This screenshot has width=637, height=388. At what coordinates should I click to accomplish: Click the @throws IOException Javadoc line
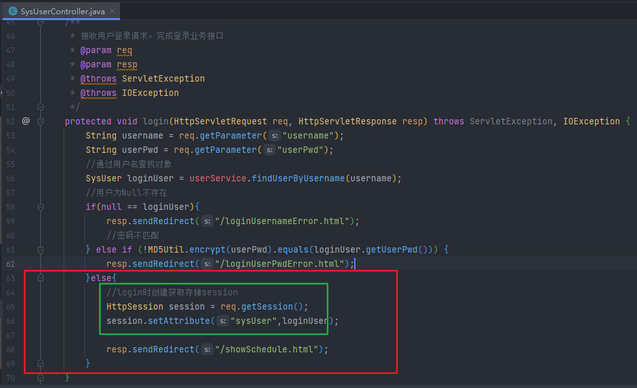coord(129,93)
